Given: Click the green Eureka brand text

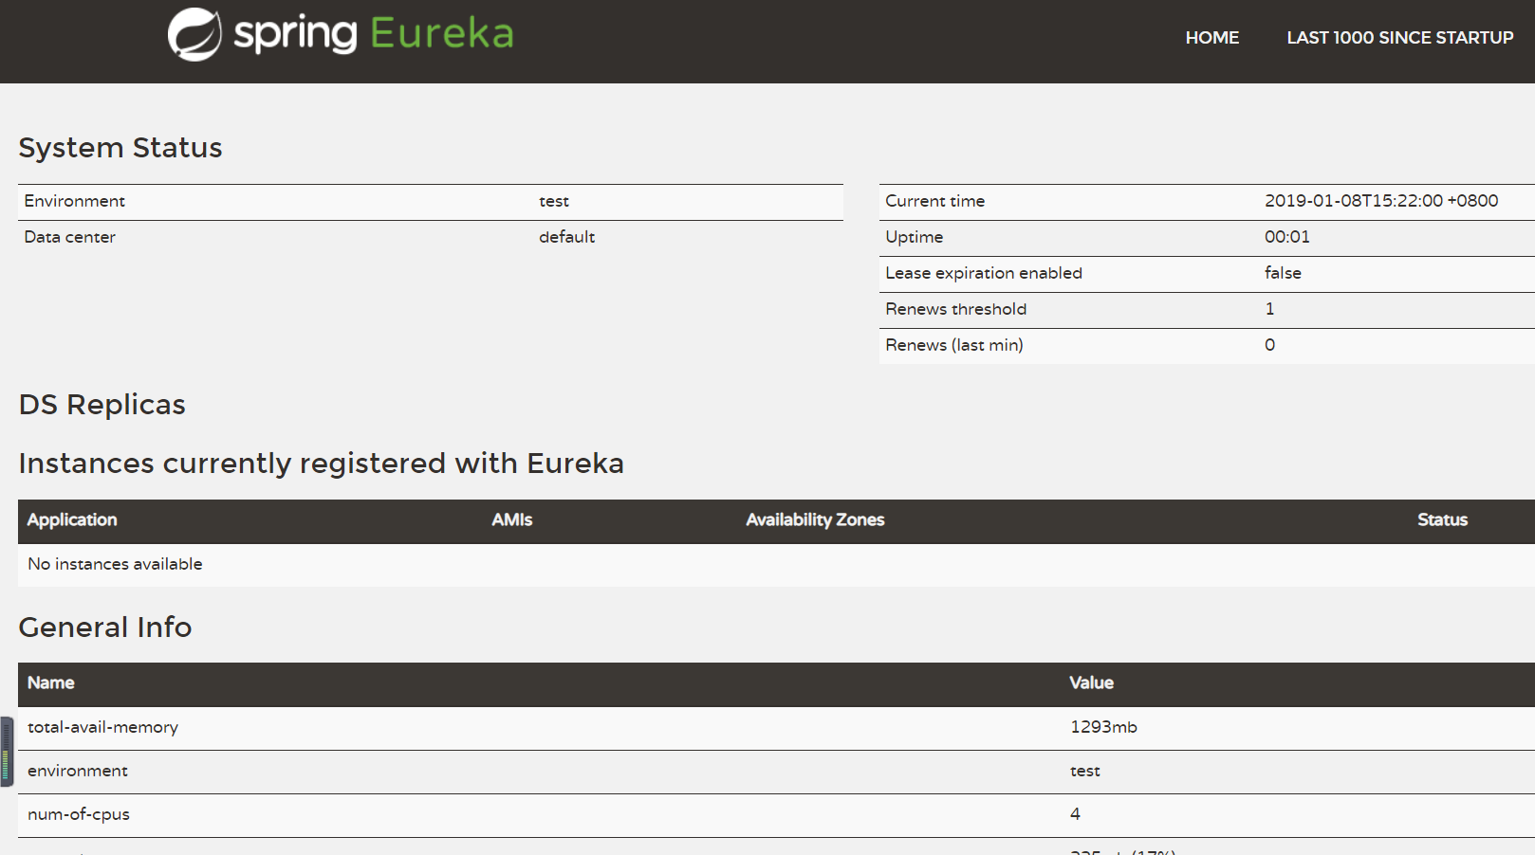Looking at the screenshot, I should point(441,34).
